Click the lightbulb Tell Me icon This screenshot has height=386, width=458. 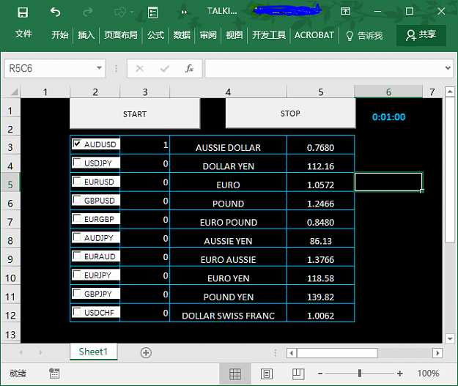point(350,36)
